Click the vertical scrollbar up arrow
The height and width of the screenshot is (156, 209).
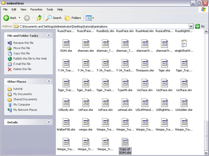point(206,32)
